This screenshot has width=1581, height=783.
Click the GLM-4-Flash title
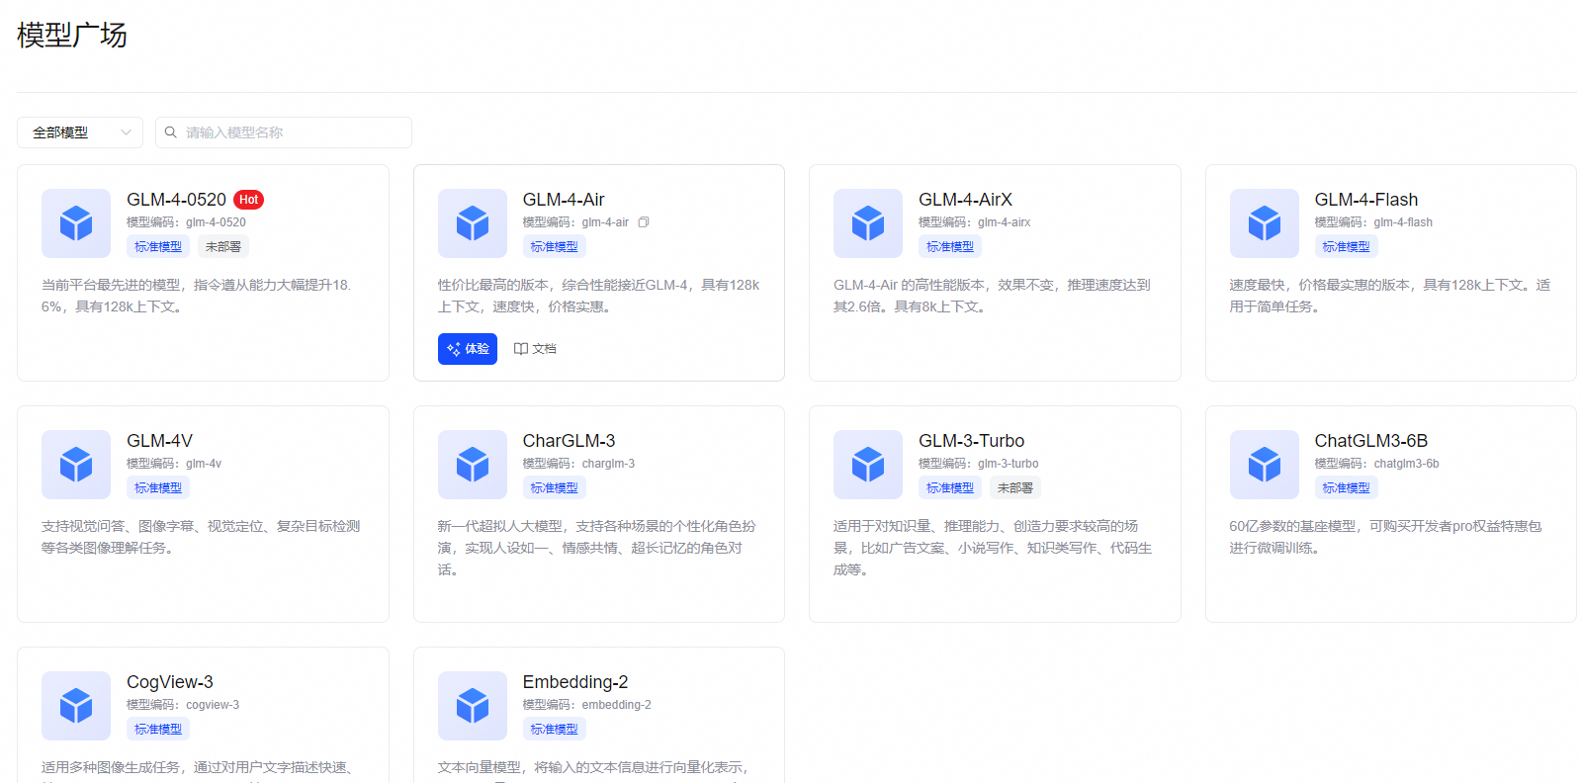click(1366, 200)
